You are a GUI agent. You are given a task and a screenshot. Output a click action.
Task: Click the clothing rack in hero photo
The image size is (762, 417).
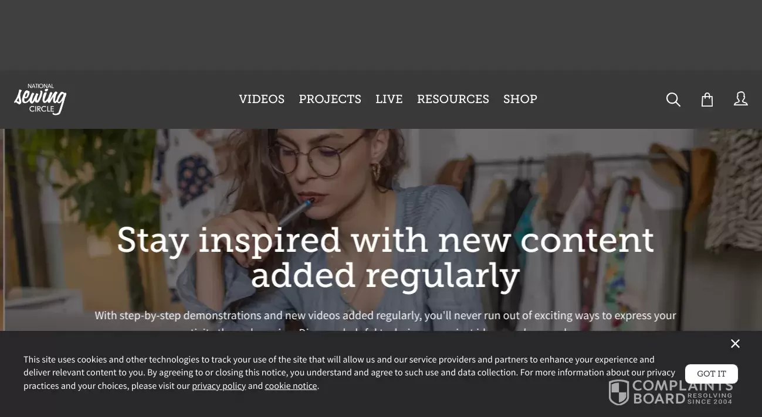tap(592, 223)
